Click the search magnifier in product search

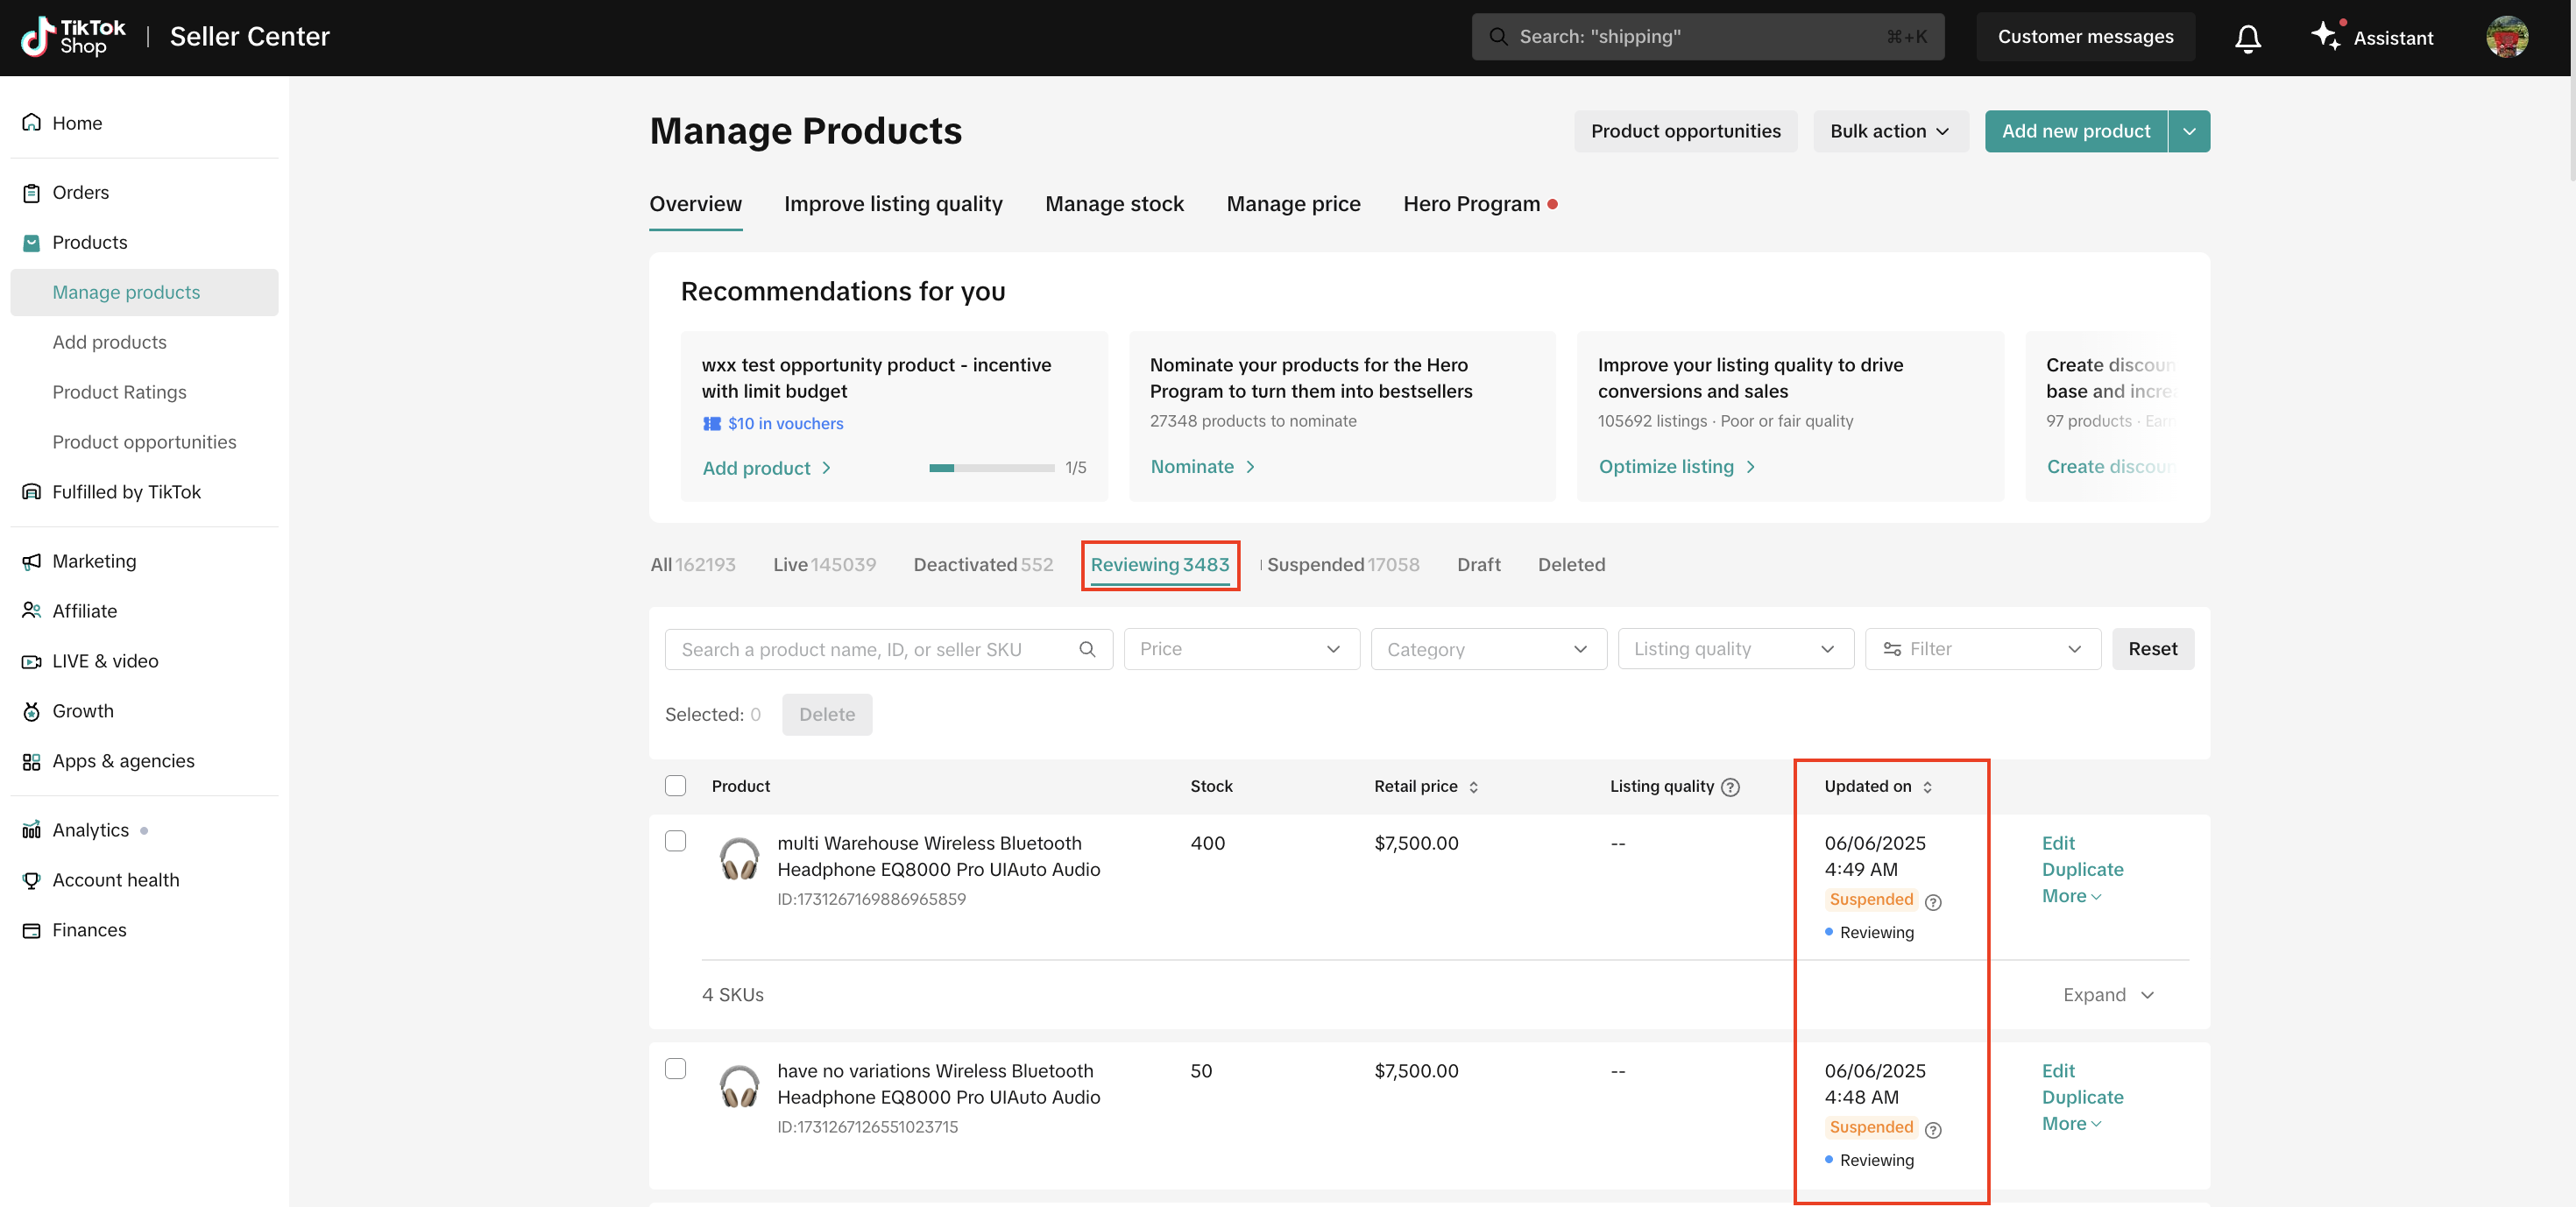pyautogui.click(x=1087, y=649)
